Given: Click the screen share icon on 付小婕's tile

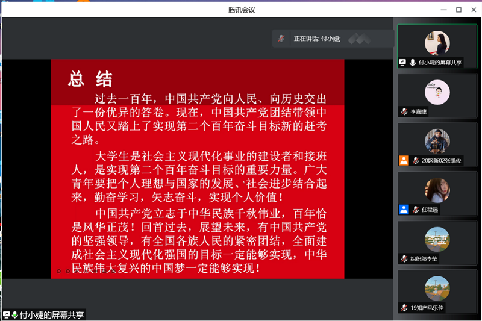Looking at the screenshot, I should pyautogui.click(x=402, y=63).
